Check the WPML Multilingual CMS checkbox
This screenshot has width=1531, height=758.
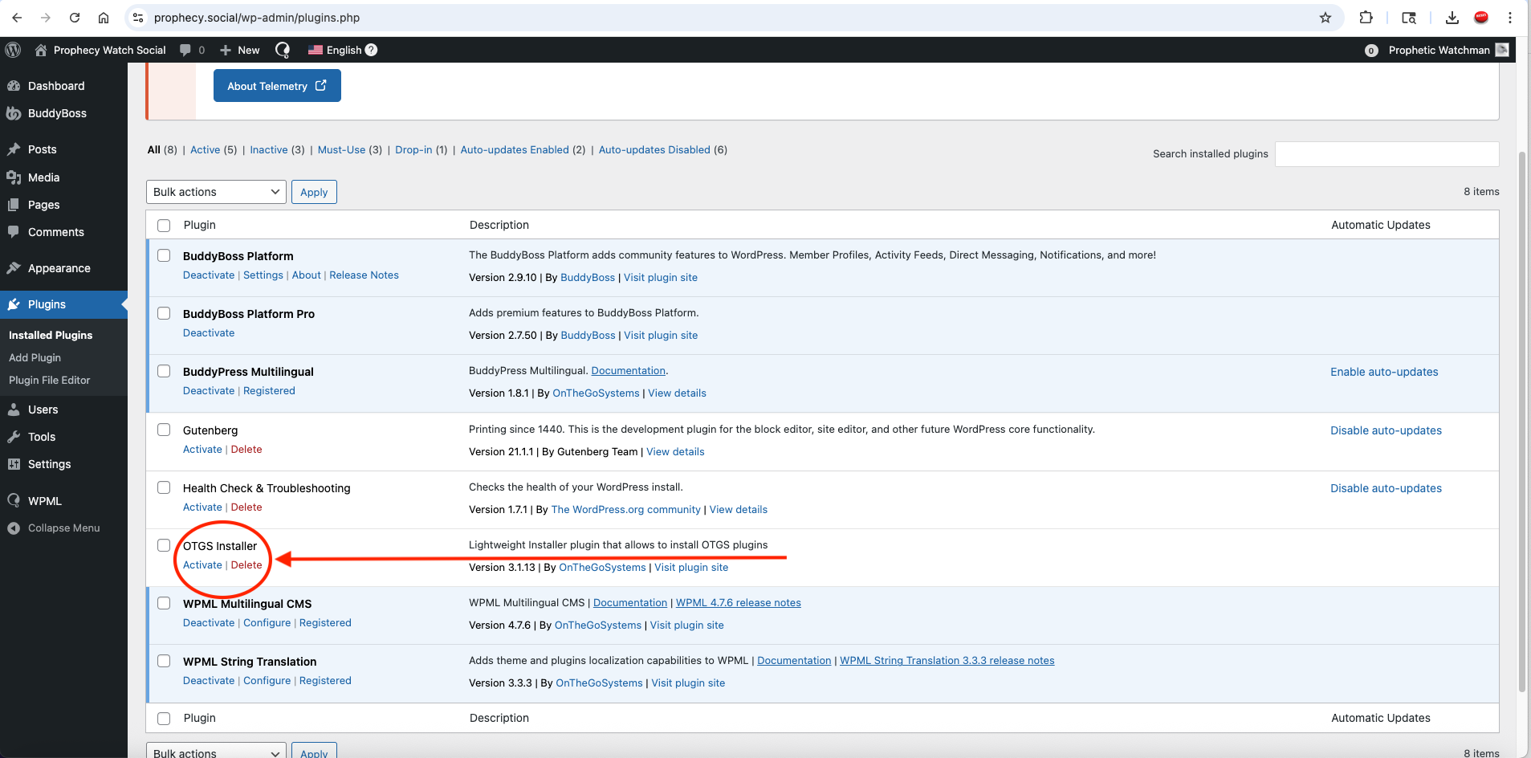164,603
